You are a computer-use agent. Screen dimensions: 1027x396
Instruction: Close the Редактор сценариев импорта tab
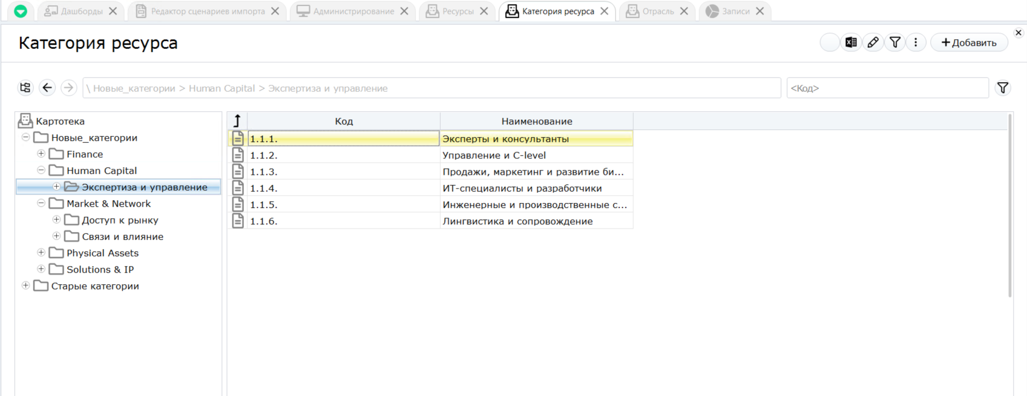(x=275, y=11)
